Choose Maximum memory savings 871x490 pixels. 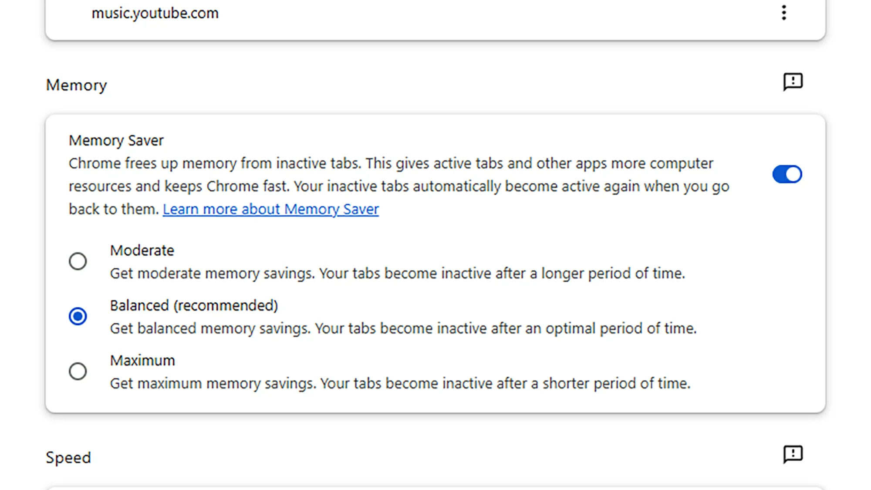point(78,371)
